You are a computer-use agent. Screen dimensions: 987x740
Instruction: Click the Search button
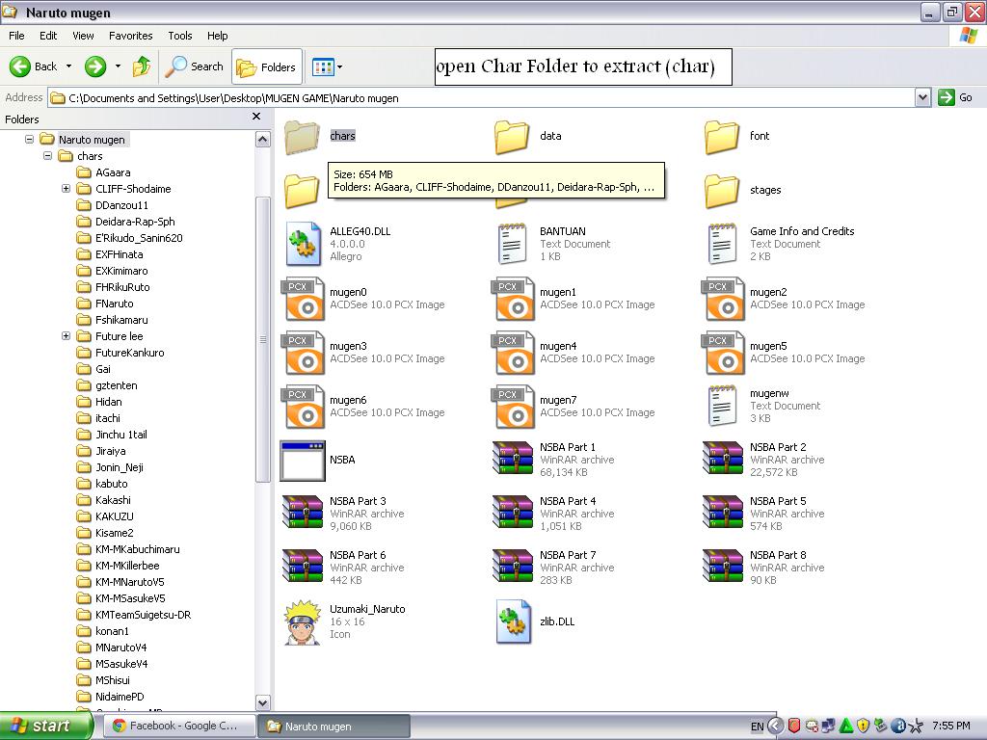[x=194, y=66]
